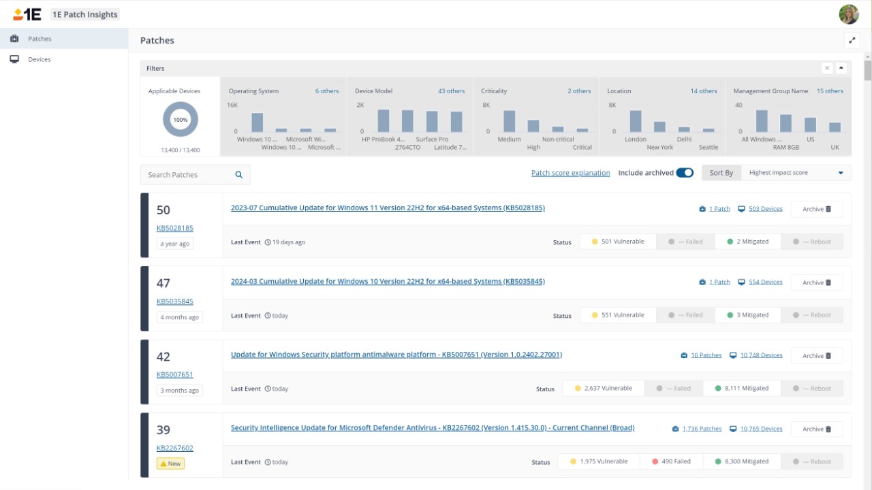The height and width of the screenshot is (490, 872).
Task: Expand page to full screen icon
Action: coord(852,40)
